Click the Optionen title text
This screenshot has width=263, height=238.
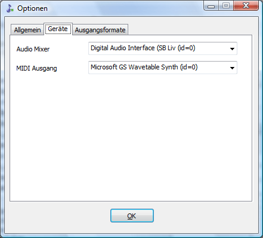32,8
